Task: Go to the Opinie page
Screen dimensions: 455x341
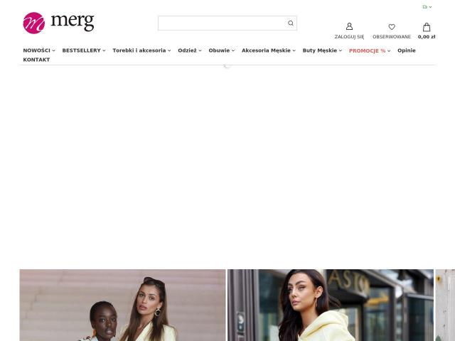Action: pos(407,50)
